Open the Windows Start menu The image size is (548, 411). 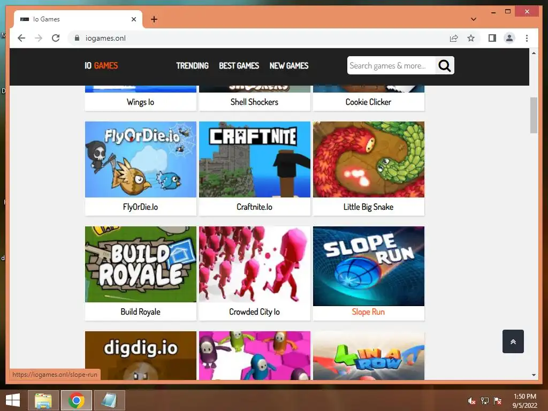coord(13,400)
